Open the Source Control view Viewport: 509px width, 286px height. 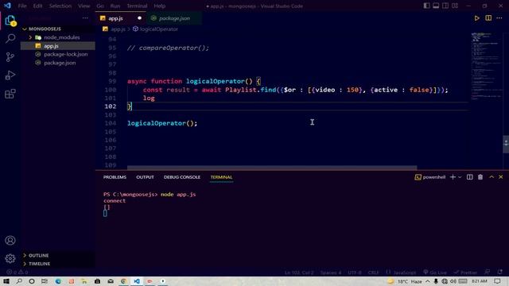(10, 57)
